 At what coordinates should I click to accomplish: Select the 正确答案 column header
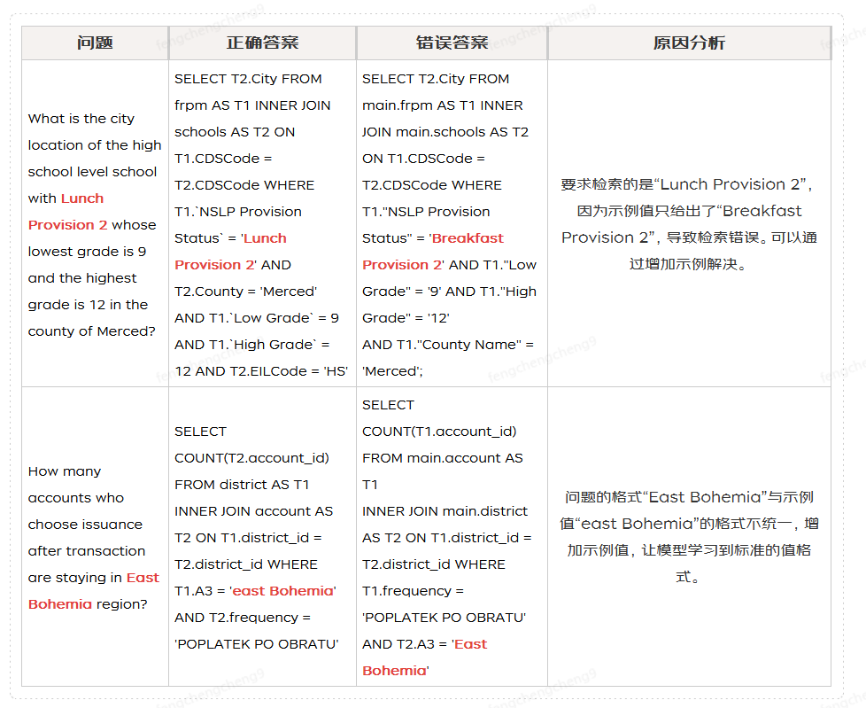(262, 43)
